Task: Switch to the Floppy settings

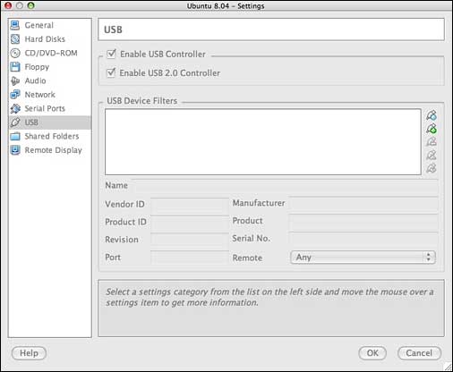Action: click(x=37, y=67)
